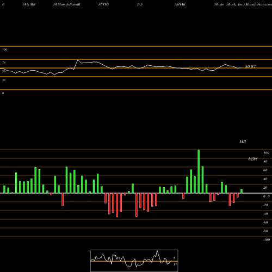This screenshot has width=272, height=272.
Task: Click the Shake Shack, Inc. MunafaSutra.com header text
Action: point(243,4)
